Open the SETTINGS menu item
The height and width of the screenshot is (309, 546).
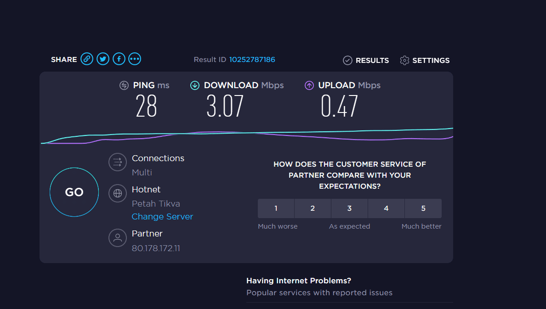(x=431, y=61)
